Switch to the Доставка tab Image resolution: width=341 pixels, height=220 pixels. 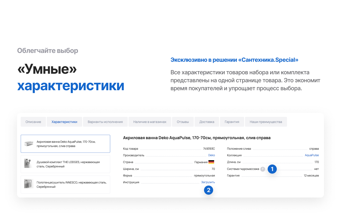coord(207,122)
